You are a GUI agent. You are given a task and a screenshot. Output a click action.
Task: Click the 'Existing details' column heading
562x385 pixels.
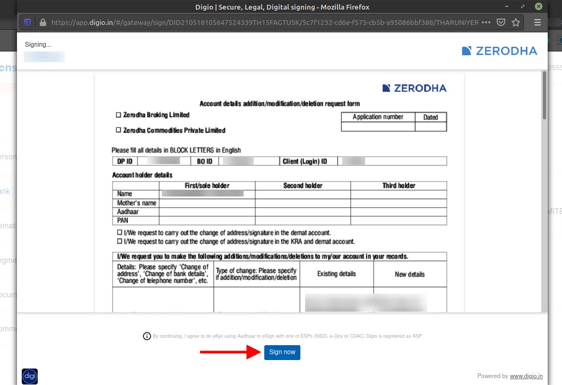(336, 274)
